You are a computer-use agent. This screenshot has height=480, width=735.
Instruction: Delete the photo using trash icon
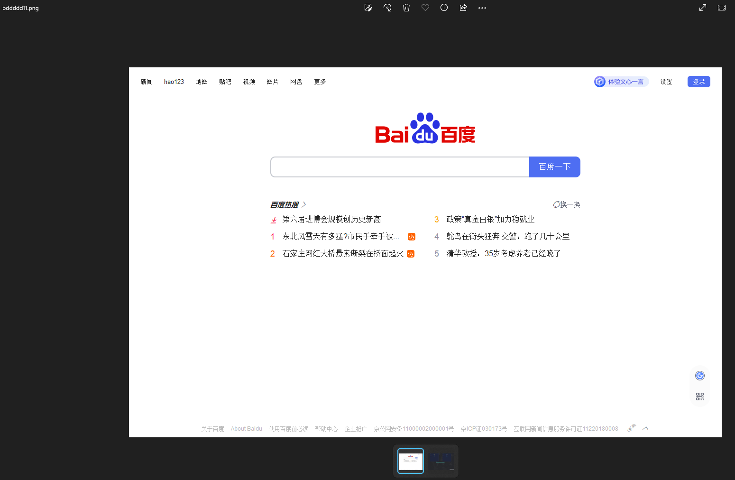point(406,8)
